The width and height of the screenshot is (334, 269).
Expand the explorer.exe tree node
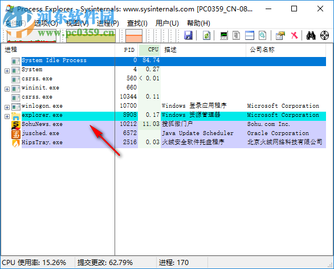click(7, 116)
